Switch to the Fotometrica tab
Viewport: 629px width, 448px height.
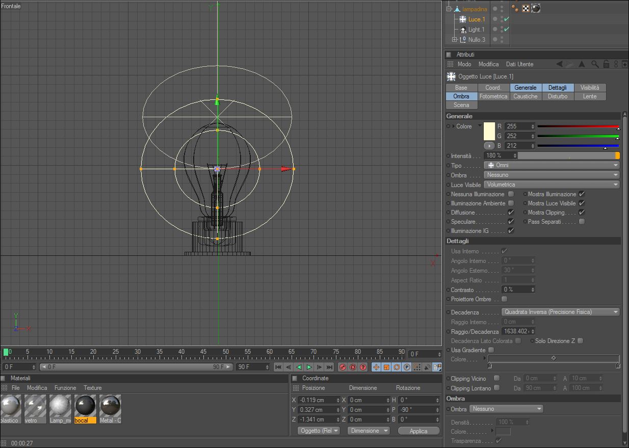click(x=493, y=96)
